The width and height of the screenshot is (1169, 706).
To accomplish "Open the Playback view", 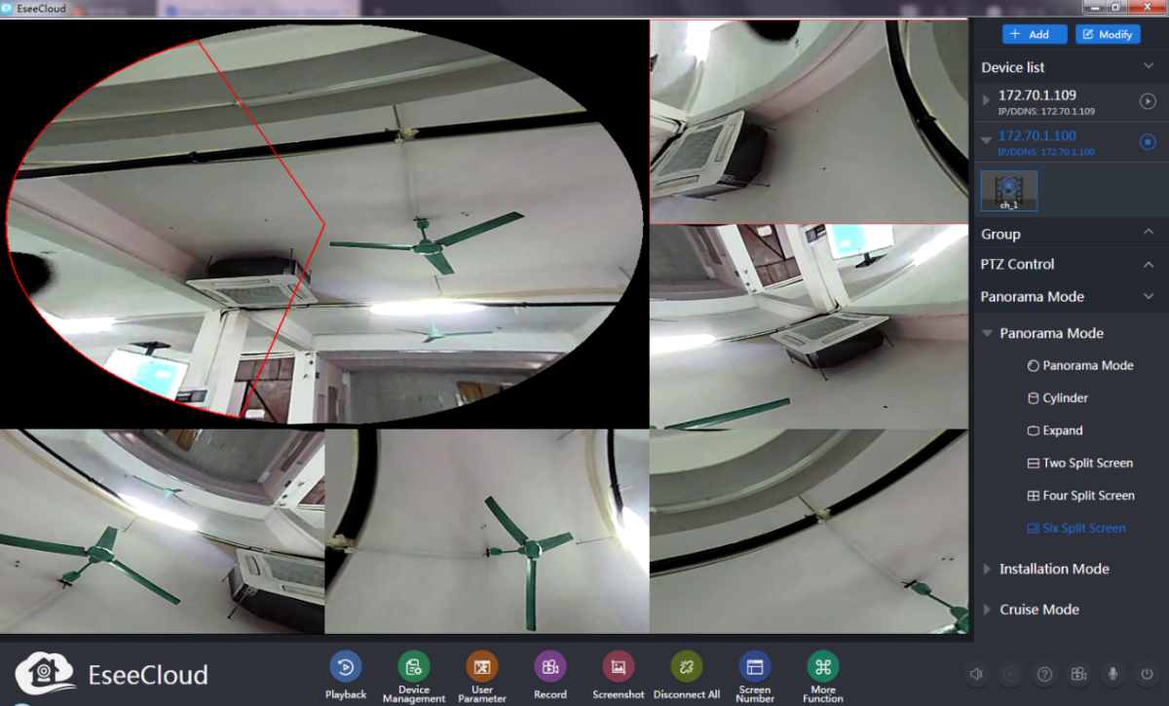I will coord(346,667).
